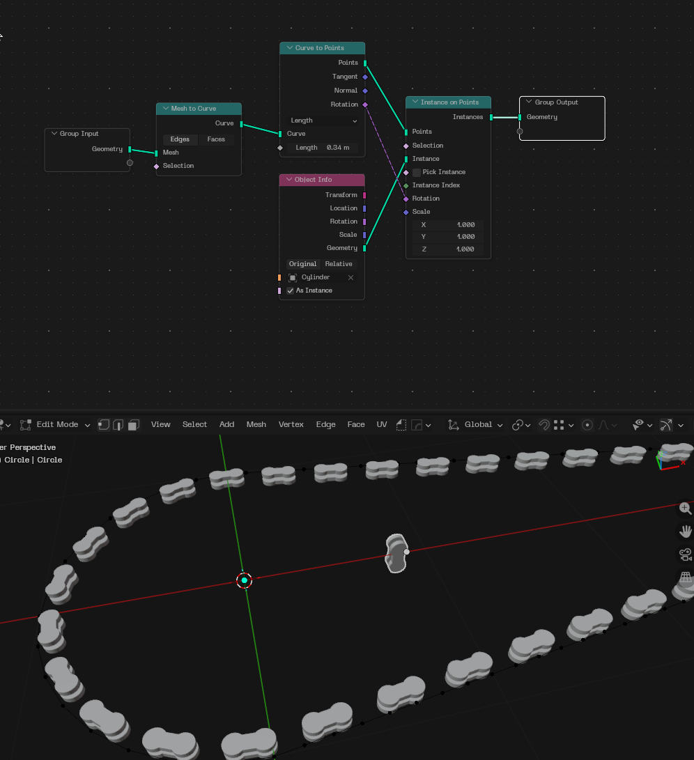
Task: Toggle proportional editing icon
Action: (x=587, y=424)
